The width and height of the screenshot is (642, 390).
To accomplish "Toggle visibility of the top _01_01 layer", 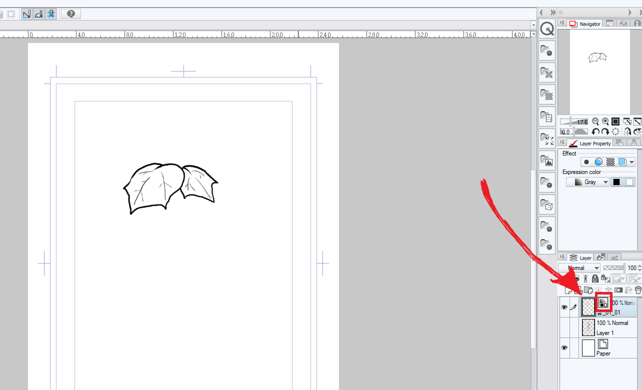I will click(x=564, y=307).
